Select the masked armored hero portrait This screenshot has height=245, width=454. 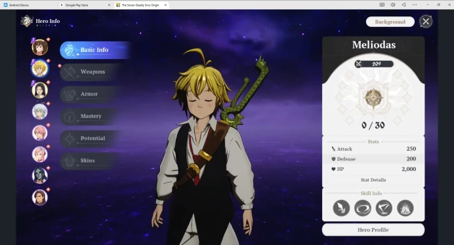39,176
